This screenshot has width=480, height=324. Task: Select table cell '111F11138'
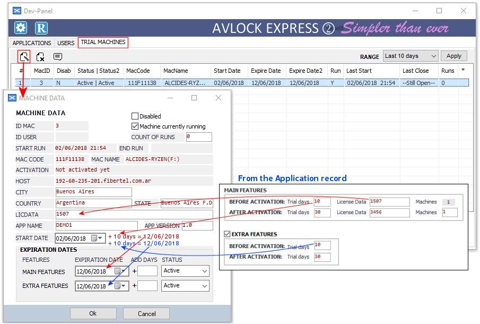click(x=142, y=83)
